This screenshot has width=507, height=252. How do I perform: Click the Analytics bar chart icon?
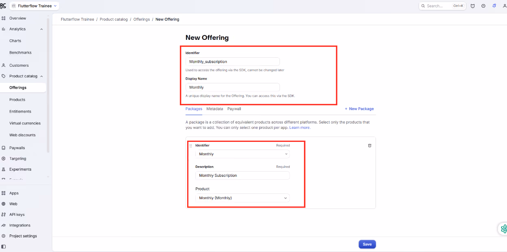[4, 29]
